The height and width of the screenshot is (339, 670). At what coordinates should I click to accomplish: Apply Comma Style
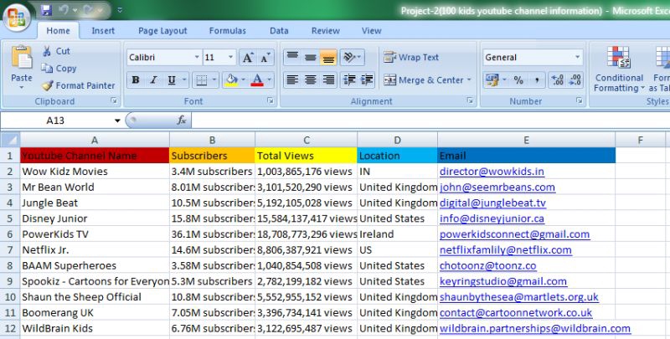pyautogui.click(x=537, y=80)
